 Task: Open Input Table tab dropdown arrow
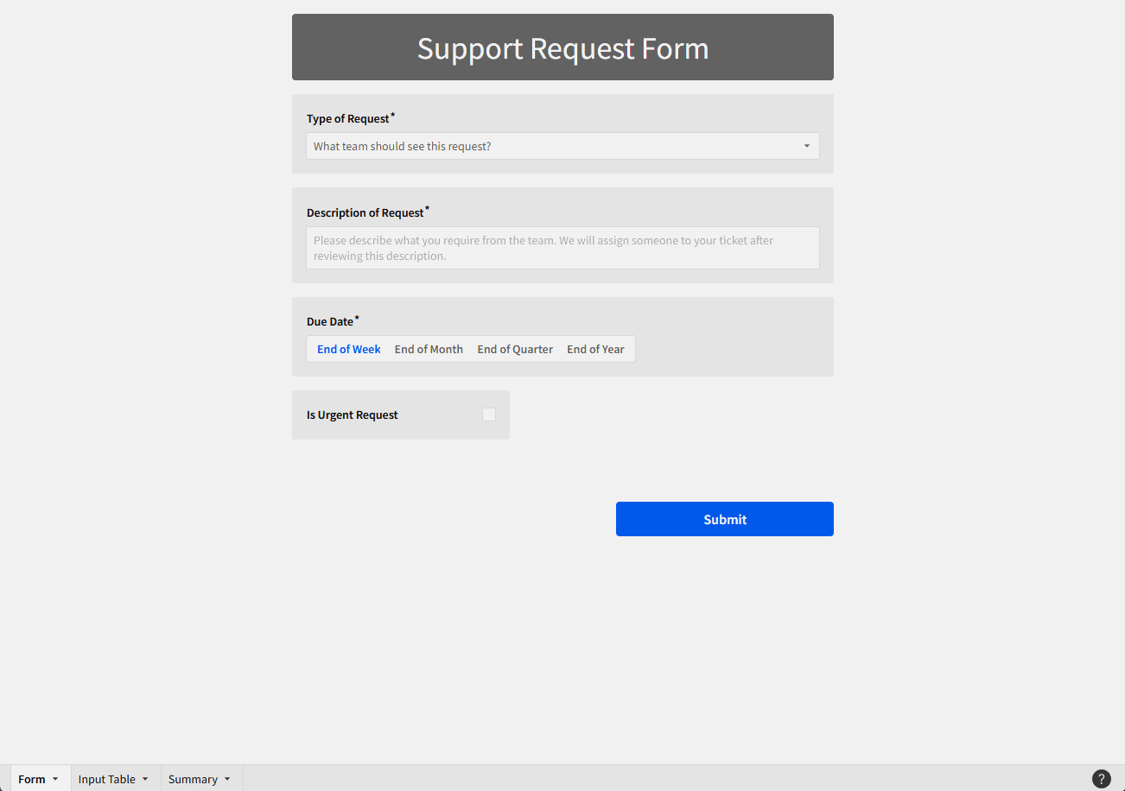[145, 779]
